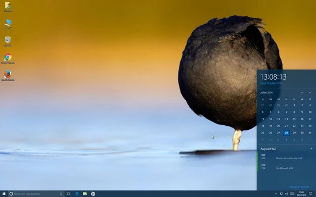
Task: Click the 'Aujourd'hui' agenda heading
Action: [x=268, y=149]
